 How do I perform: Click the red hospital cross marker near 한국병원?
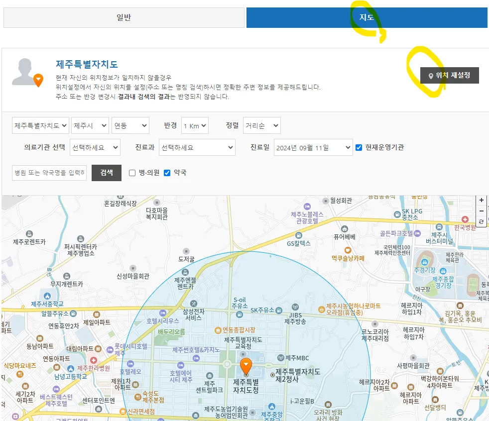point(465,220)
